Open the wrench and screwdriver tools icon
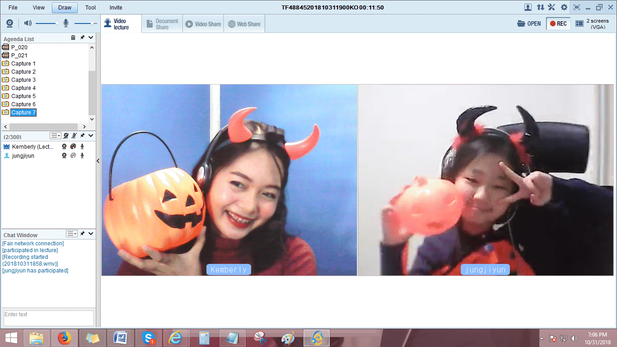Viewport: 617px width, 347px height. pyautogui.click(x=552, y=7)
